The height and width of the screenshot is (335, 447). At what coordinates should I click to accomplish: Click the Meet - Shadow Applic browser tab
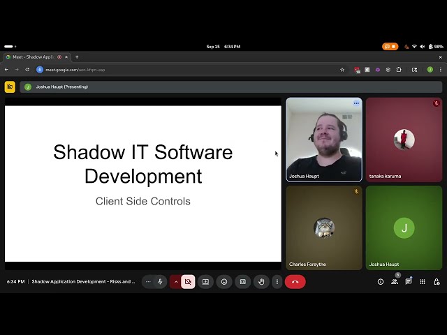[36, 57]
